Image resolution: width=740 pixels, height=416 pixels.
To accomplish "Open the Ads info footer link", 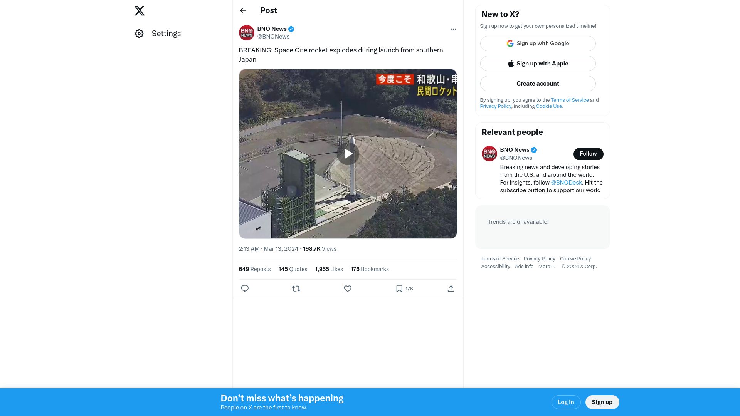I will tap(524, 267).
